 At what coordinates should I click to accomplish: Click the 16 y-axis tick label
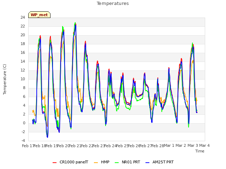(23, 53)
